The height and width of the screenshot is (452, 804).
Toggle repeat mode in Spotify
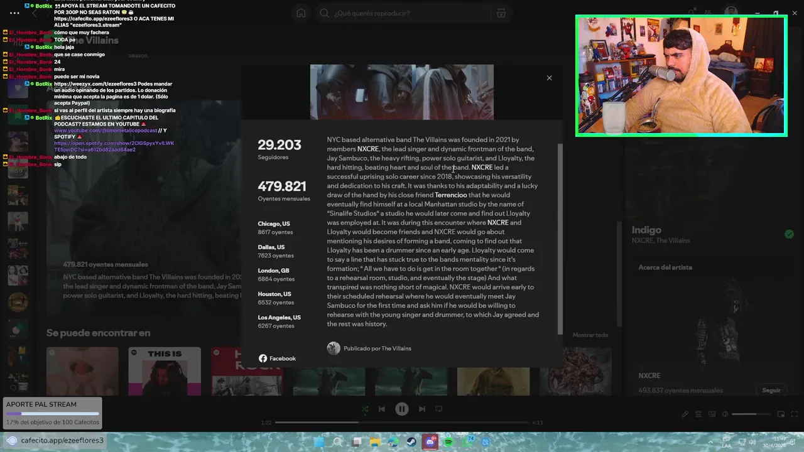point(439,409)
